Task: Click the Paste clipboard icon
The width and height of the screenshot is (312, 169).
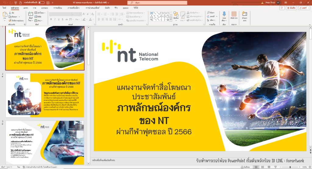Action: (x=5, y=15)
